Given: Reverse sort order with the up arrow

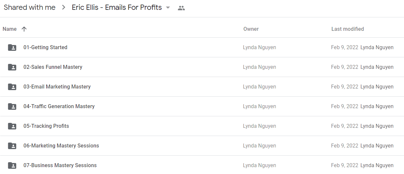Looking at the screenshot, I should click(x=24, y=29).
